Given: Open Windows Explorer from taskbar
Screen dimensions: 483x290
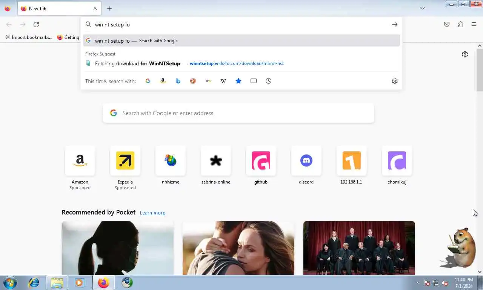Looking at the screenshot, I should [57, 283].
